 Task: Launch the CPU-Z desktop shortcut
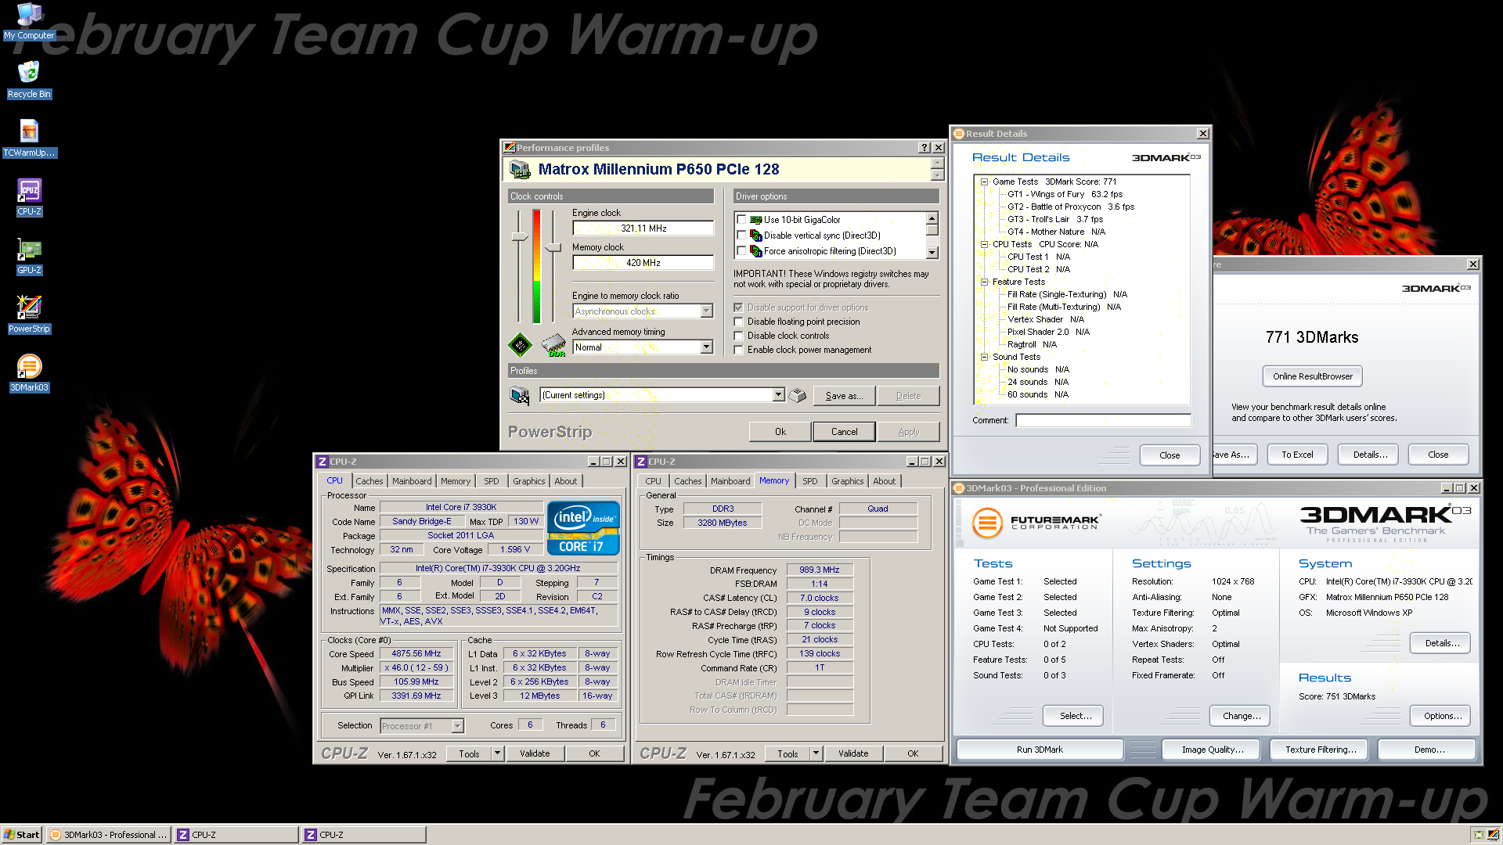coord(29,196)
